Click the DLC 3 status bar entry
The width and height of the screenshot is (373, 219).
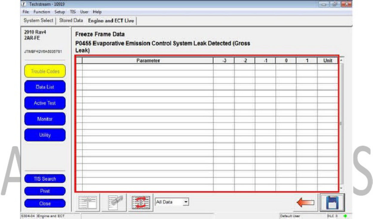(331, 215)
